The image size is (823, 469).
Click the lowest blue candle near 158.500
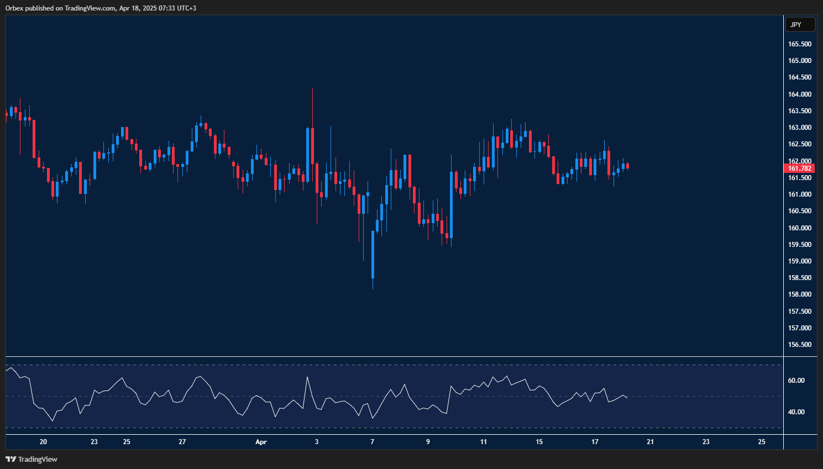tap(373, 254)
